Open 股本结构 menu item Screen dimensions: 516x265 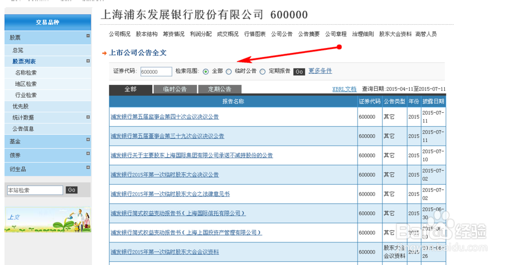point(147,34)
